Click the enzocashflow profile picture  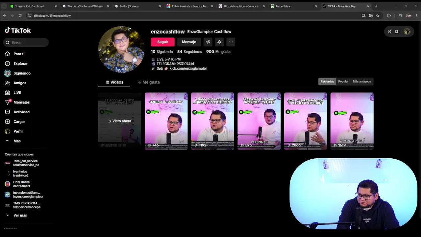click(121, 49)
